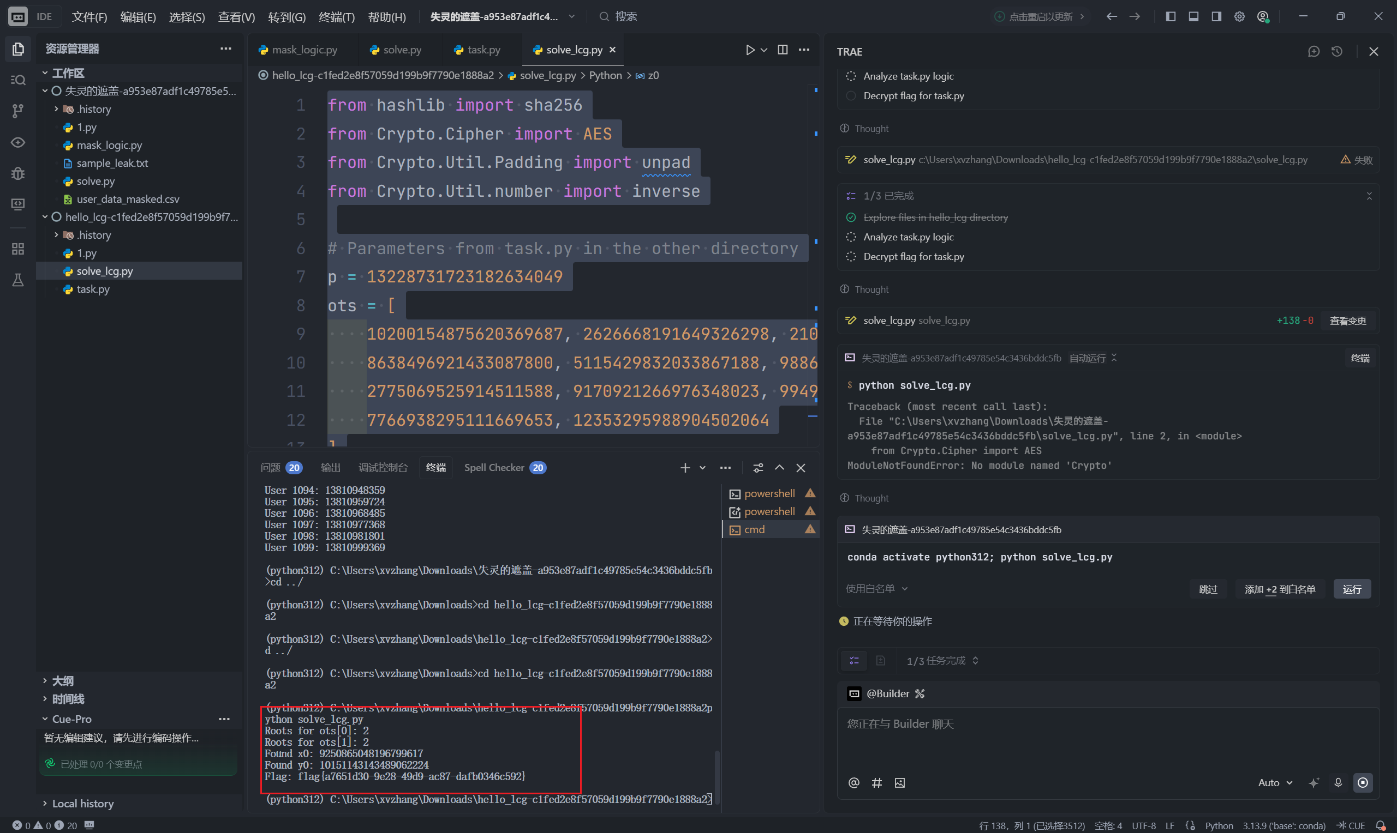
Task: Open the Auto model dropdown
Action: click(1275, 782)
